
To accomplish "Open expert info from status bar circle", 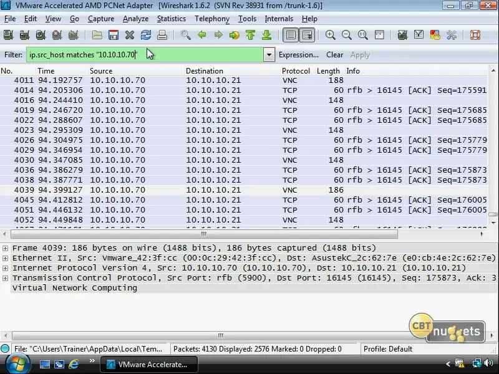I will click(5, 348).
